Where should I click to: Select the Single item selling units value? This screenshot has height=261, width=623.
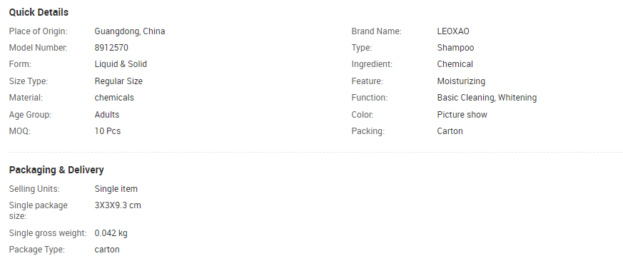click(116, 189)
